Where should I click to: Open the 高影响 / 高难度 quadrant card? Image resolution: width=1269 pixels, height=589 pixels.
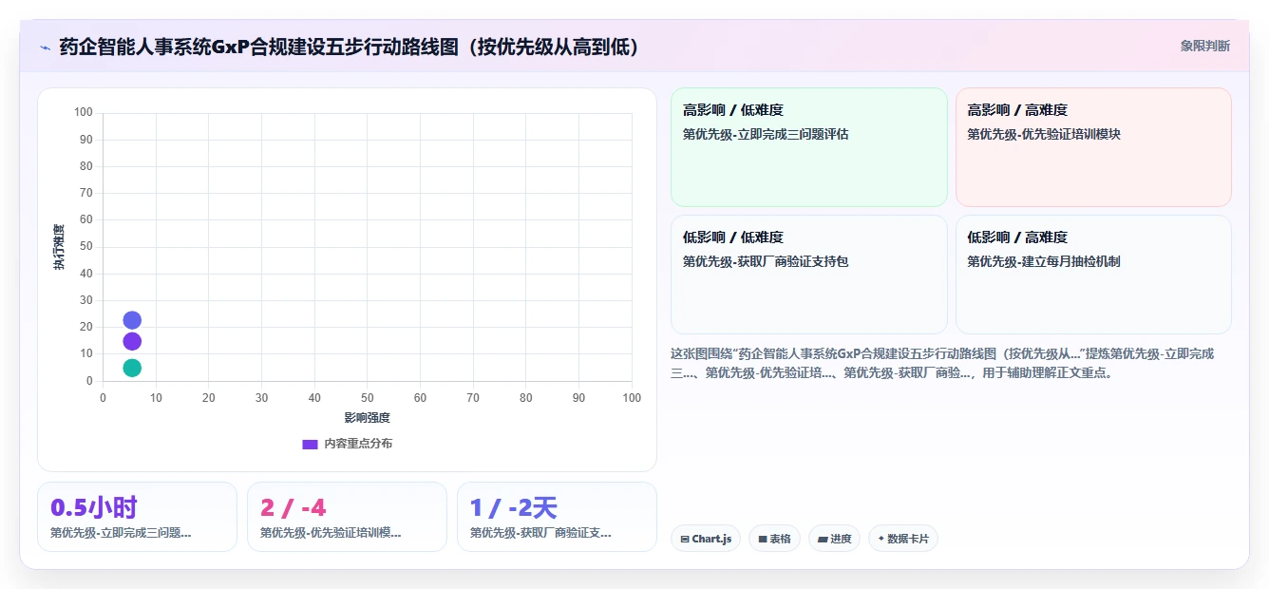pos(1093,147)
